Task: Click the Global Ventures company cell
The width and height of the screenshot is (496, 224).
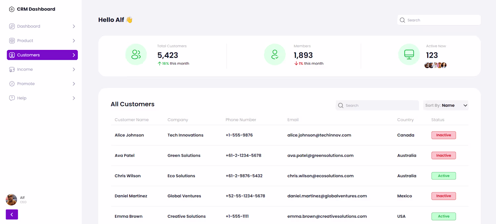Action: pyautogui.click(x=184, y=196)
